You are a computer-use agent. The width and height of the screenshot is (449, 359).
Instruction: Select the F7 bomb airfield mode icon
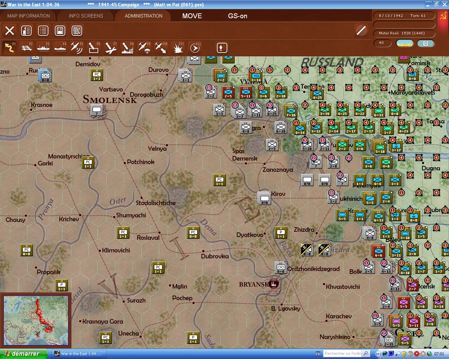[110, 48]
